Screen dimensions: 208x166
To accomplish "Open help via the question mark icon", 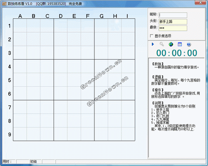I will pyautogui.click(x=189, y=44).
